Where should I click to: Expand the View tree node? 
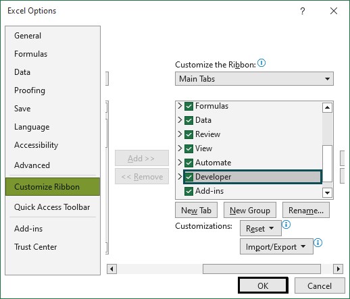tap(180, 148)
